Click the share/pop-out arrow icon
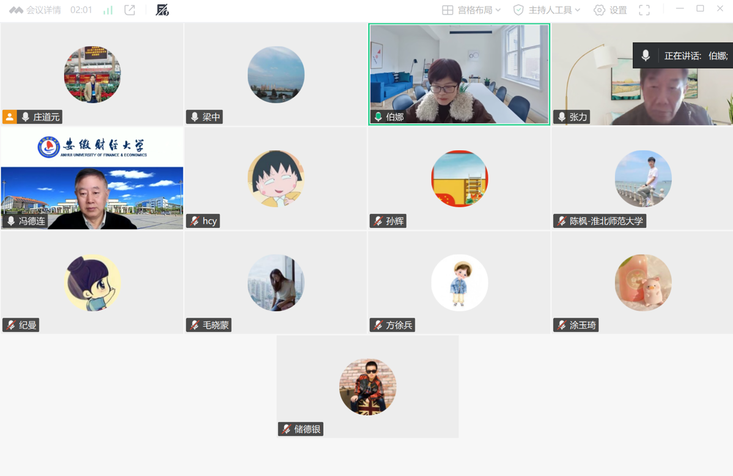 [x=130, y=10]
